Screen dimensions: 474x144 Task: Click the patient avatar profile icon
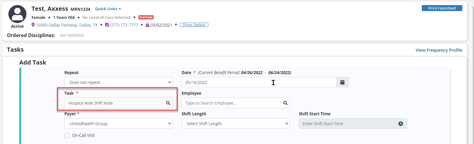17,14
